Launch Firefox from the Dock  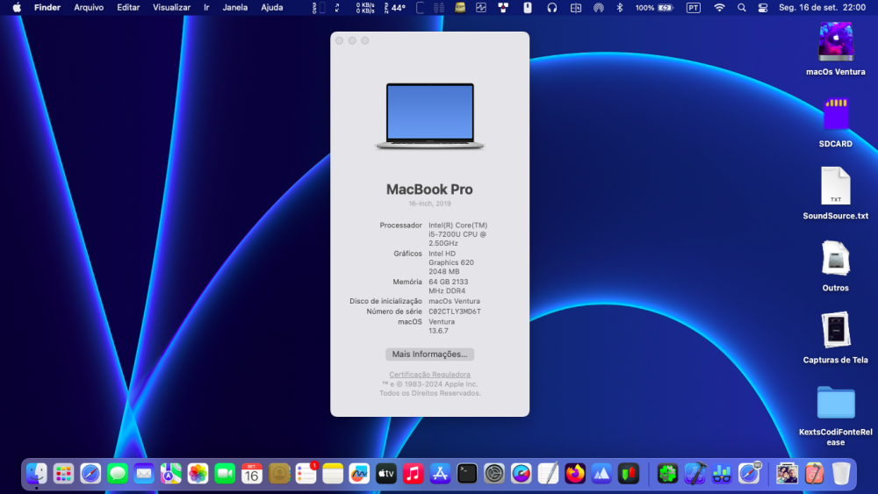[574, 474]
